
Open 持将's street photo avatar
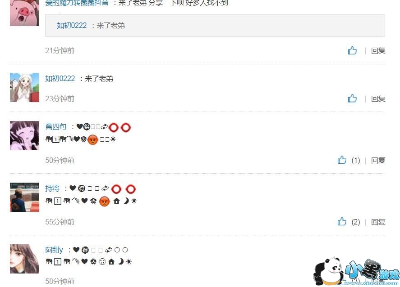[x=24, y=197]
